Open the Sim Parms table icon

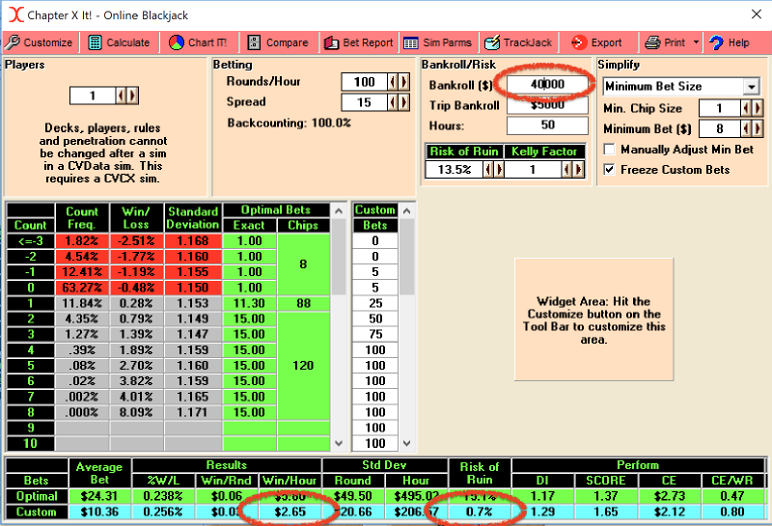[411, 42]
